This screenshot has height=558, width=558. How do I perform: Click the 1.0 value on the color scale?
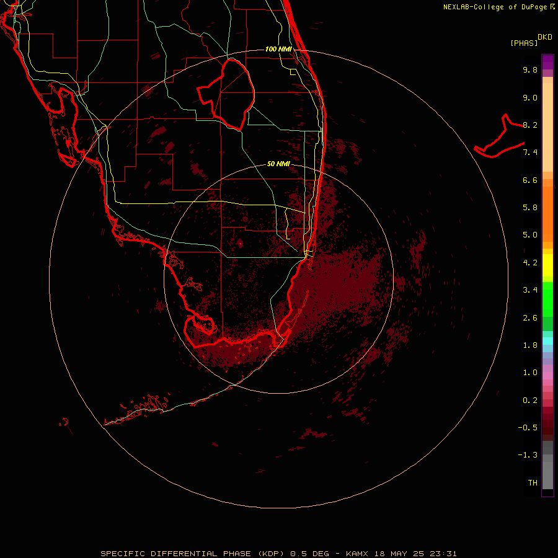coord(530,373)
